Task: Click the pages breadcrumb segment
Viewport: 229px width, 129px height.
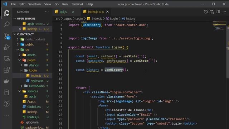Action: [x=68, y=19]
